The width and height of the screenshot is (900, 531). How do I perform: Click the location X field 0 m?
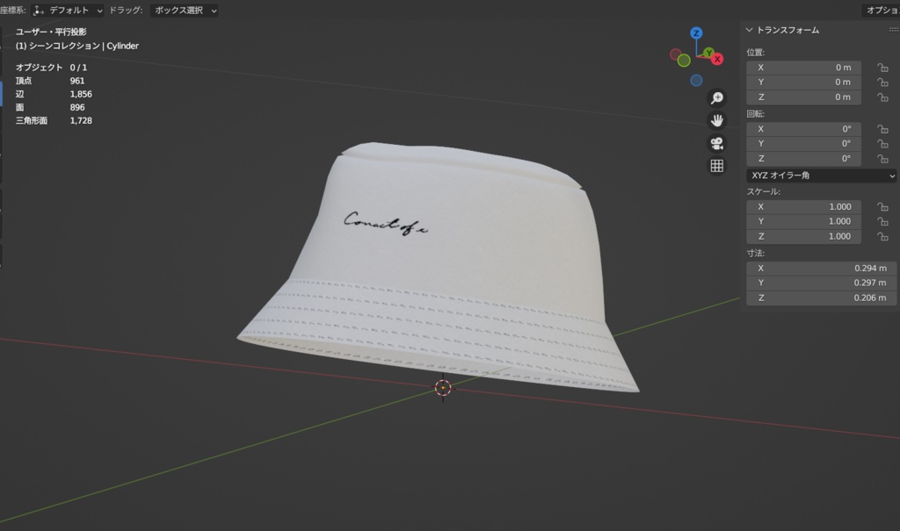pyautogui.click(x=803, y=68)
